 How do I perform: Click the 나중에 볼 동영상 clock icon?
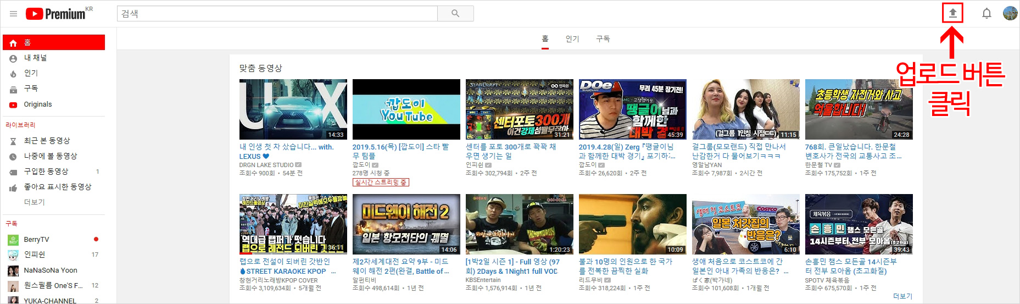tap(13, 157)
